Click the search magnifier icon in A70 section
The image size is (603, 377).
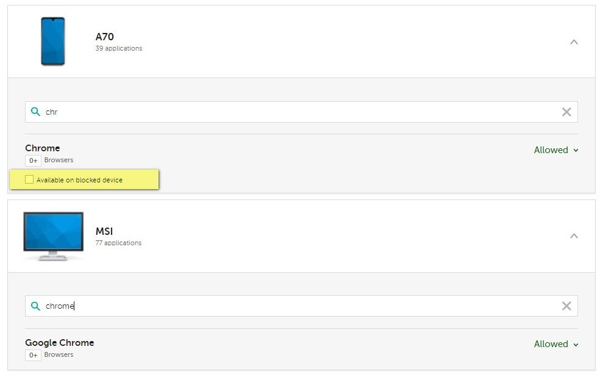[x=35, y=112]
